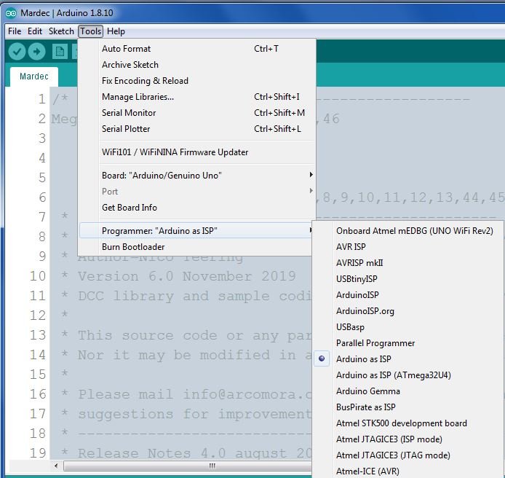Click the Arduino logo in title bar
The image size is (505, 478).
click(x=10, y=13)
